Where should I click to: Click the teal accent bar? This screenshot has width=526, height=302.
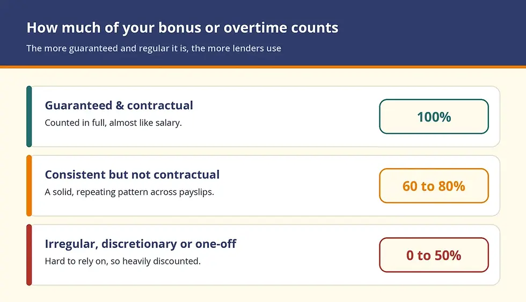pos(29,117)
